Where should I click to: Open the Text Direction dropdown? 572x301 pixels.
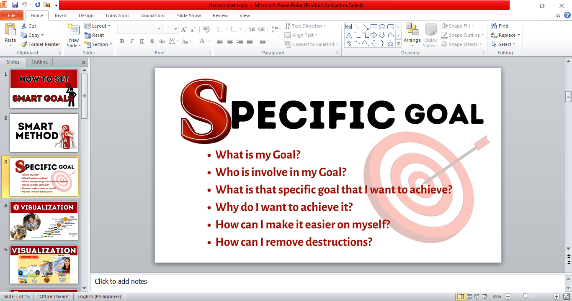click(305, 26)
